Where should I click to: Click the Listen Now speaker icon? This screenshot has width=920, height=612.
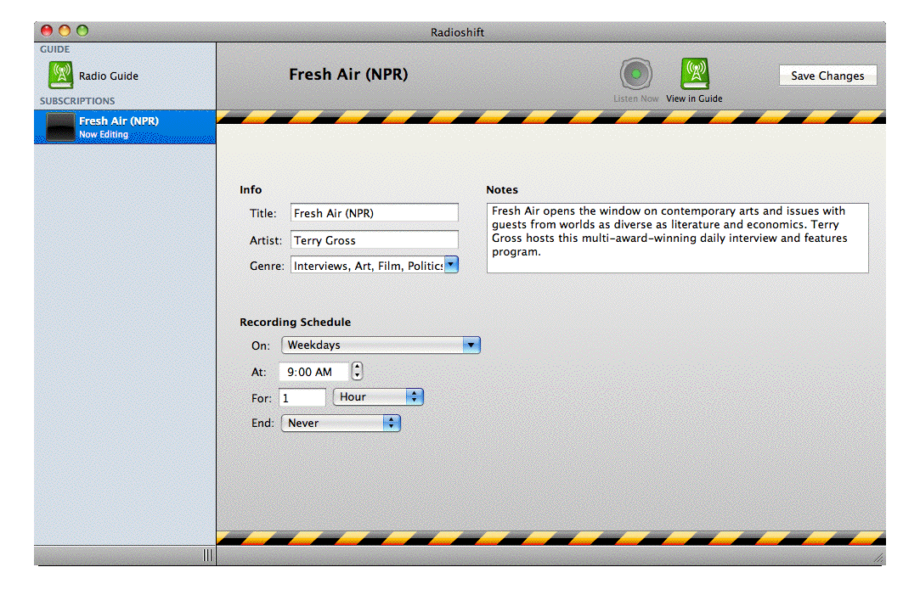point(635,75)
